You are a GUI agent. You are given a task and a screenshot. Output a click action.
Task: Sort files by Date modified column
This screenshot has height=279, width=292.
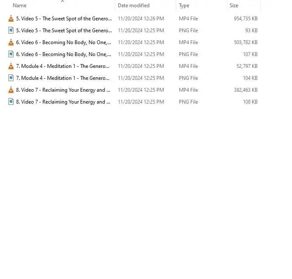[x=133, y=6]
